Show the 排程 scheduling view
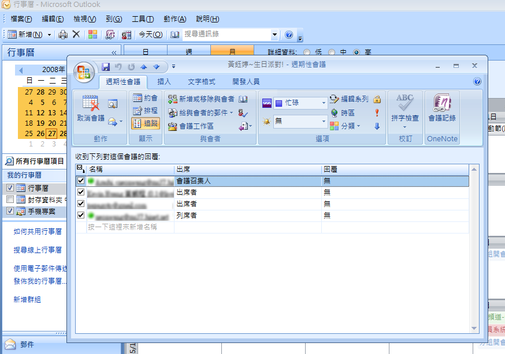 146,111
